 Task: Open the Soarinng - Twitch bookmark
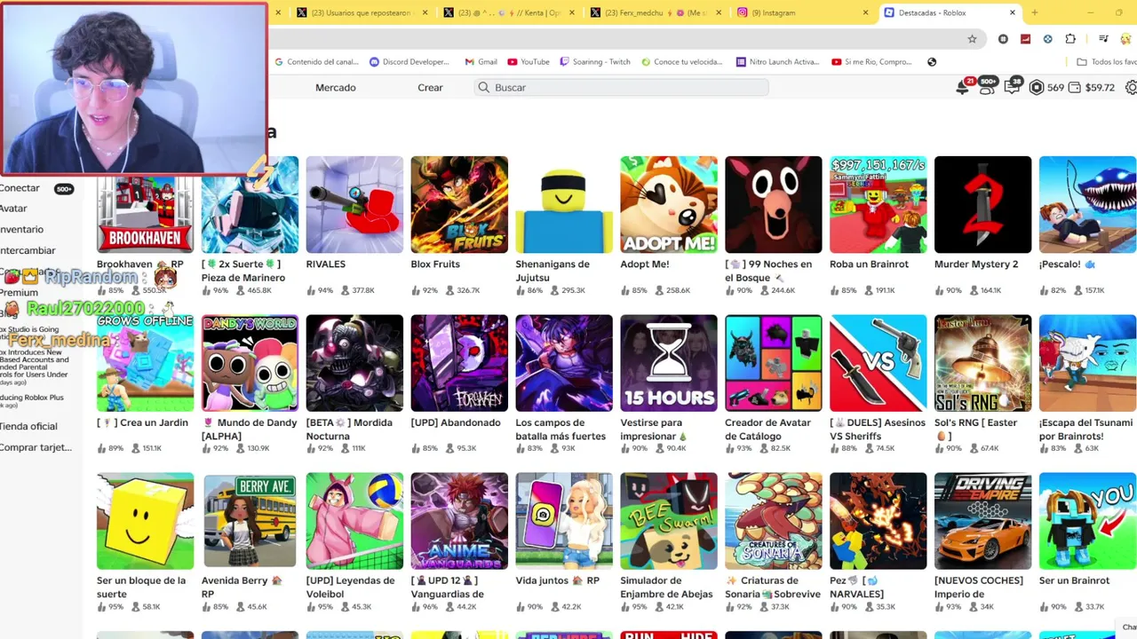(x=595, y=62)
